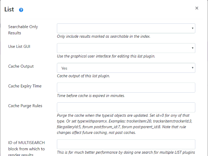Image resolution: width=208 pixels, height=156 pixels.
Task: Open the Cache Output dropdown showing Yes
Action: click(x=126, y=68)
